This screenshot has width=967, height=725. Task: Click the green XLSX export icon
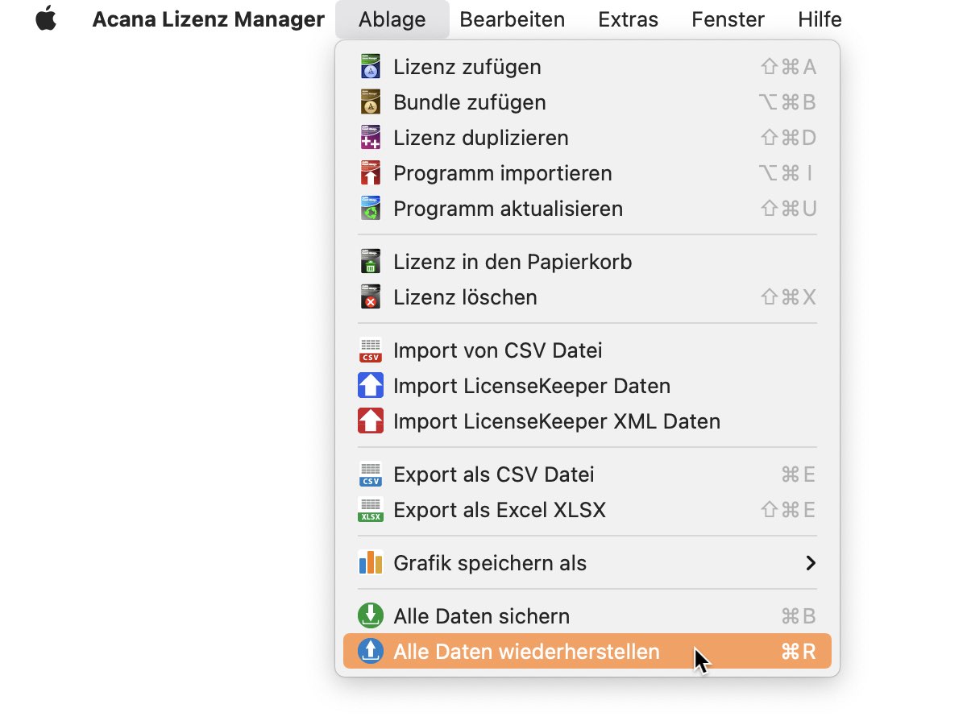[x=371, y=510]
